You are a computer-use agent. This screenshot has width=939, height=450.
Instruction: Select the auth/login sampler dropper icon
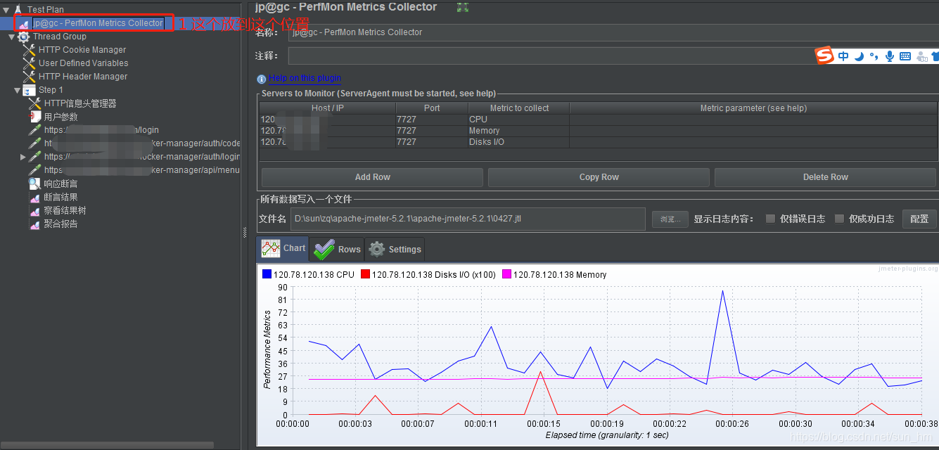point(34,157)
